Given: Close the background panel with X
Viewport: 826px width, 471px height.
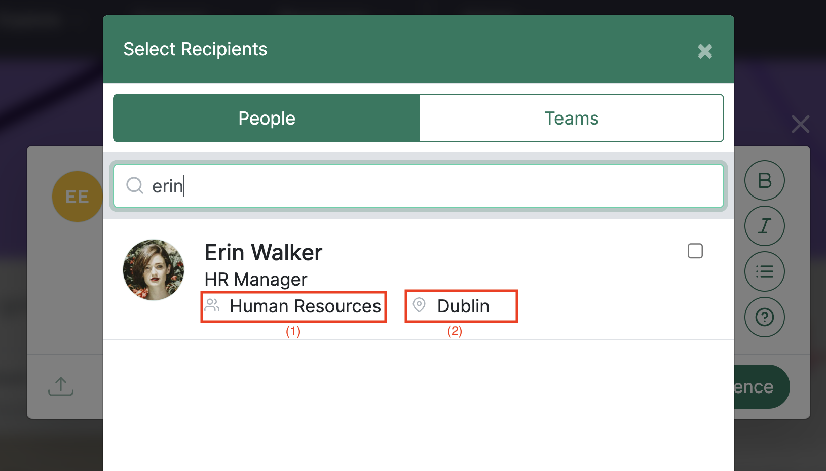Looking at the screenshot, I should (x=801, y=124).
